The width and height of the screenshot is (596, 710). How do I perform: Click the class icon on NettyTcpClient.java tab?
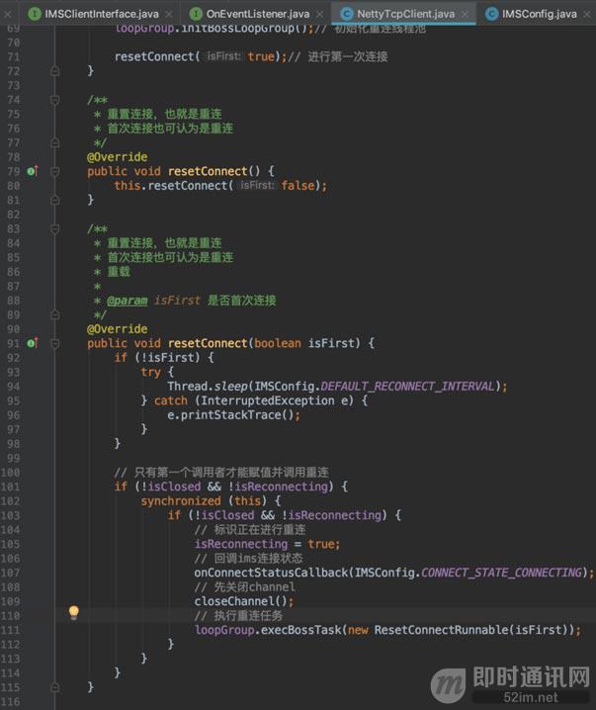tap(347, 14)
